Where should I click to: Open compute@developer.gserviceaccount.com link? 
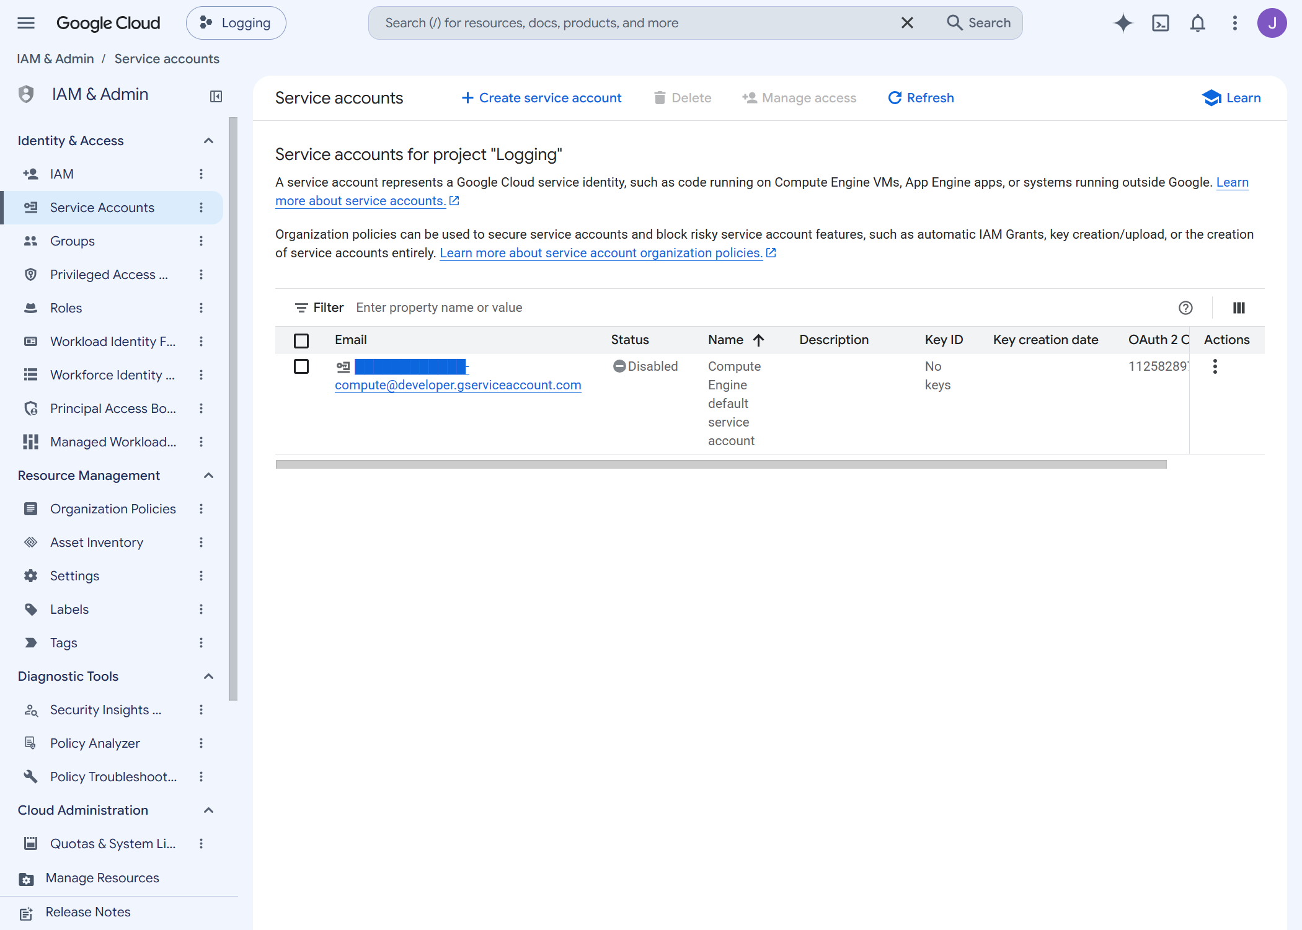(x=458, y=385)
